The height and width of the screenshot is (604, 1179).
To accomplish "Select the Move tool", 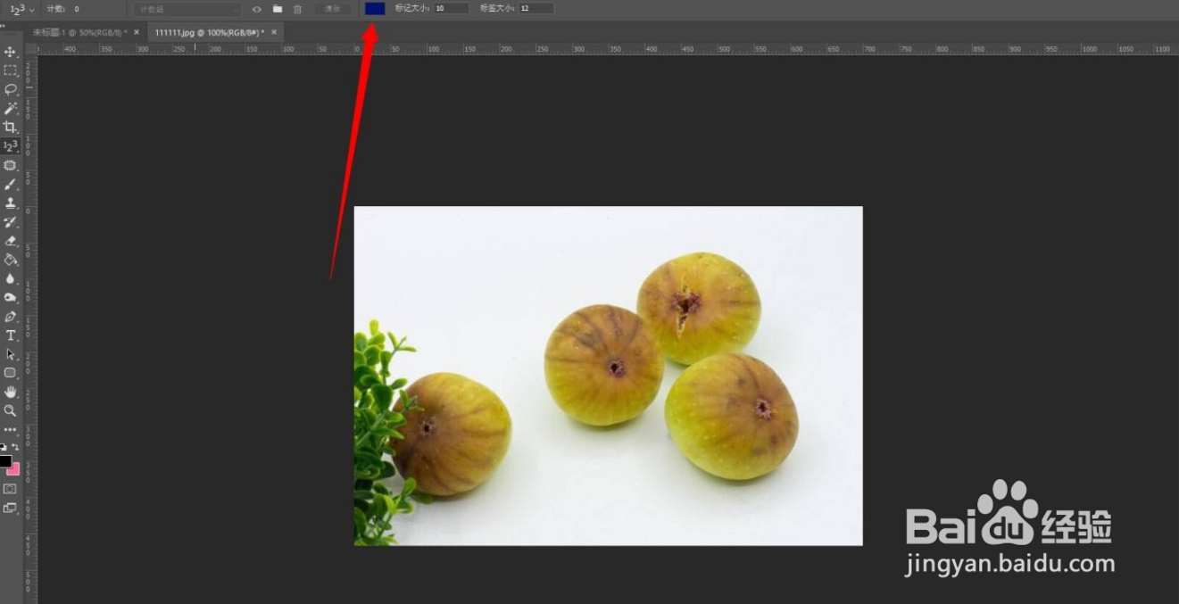I will (x=11, y=52).
